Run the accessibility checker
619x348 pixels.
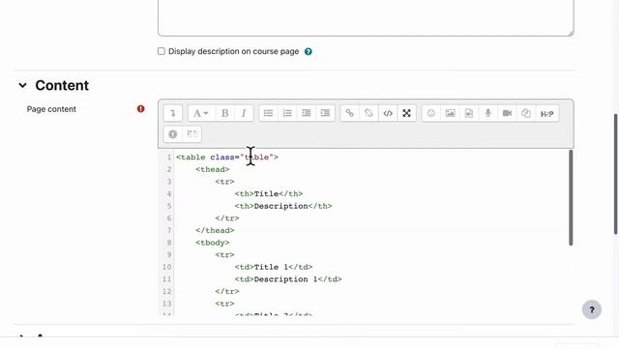(173, 134)
